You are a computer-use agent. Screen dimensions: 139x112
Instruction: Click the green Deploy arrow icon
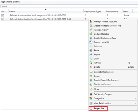point(91,76)
